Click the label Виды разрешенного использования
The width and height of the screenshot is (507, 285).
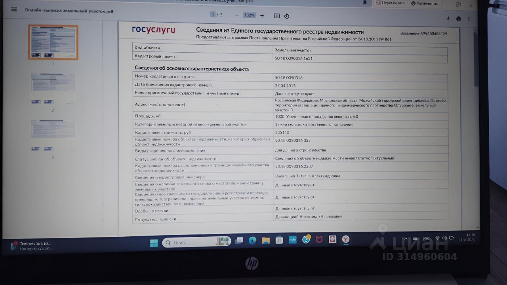[170, 151]
